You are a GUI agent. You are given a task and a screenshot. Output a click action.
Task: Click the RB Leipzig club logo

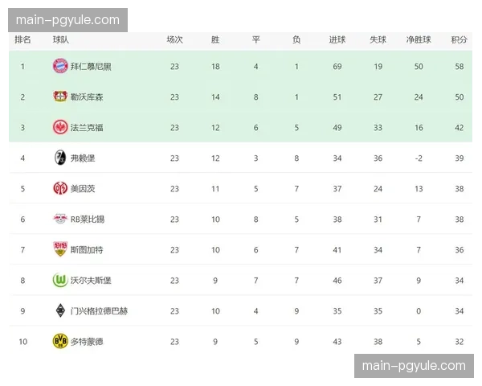point(60,219)
